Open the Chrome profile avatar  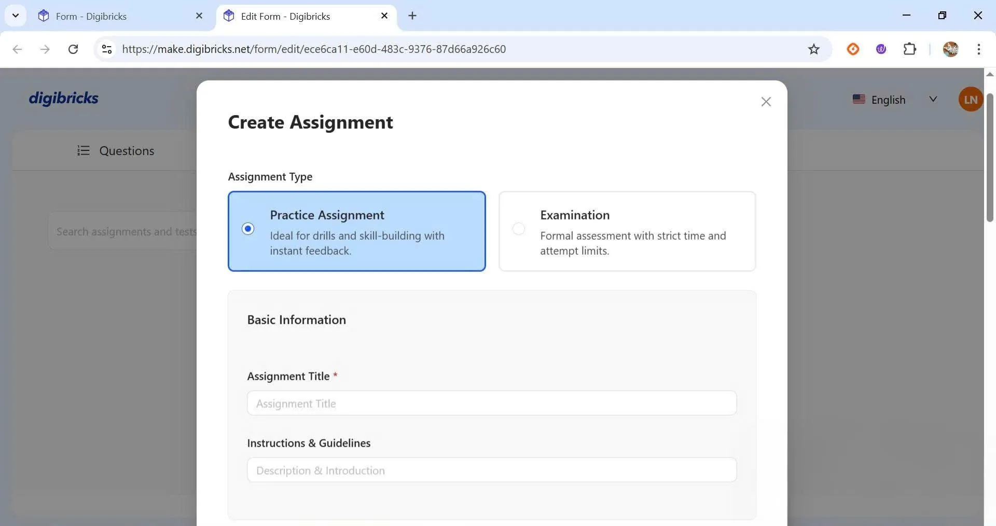[x=950, y=49]
